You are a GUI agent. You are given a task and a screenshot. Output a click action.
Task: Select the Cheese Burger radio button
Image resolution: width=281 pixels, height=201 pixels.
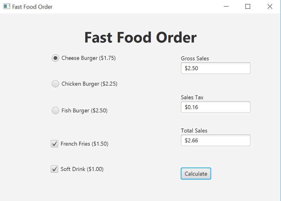click(x=55, y=58)
